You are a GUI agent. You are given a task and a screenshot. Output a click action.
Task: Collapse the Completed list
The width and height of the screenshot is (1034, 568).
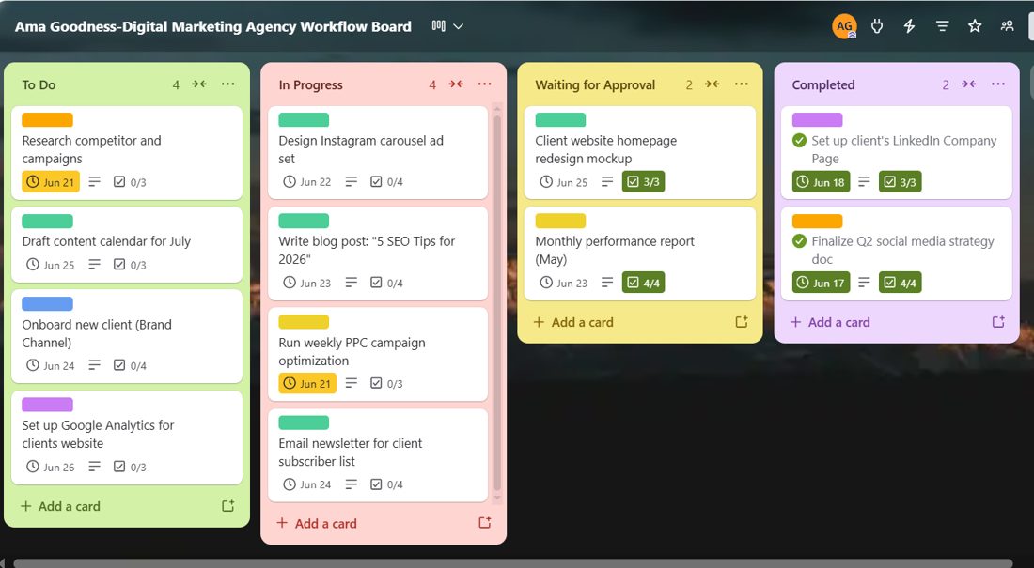pos(969,84)
